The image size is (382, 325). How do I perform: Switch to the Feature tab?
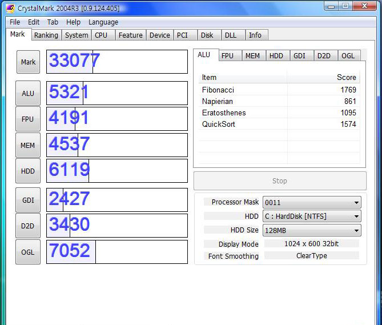click(131, 35)
